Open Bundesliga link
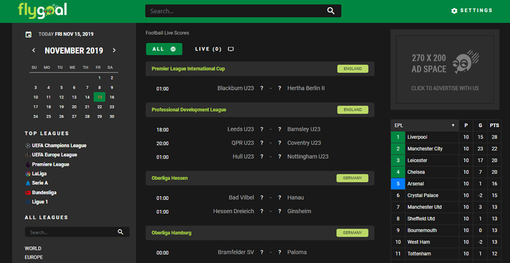Image resolution: width=510 pixels, height=263 pixels. click(44, 192)
